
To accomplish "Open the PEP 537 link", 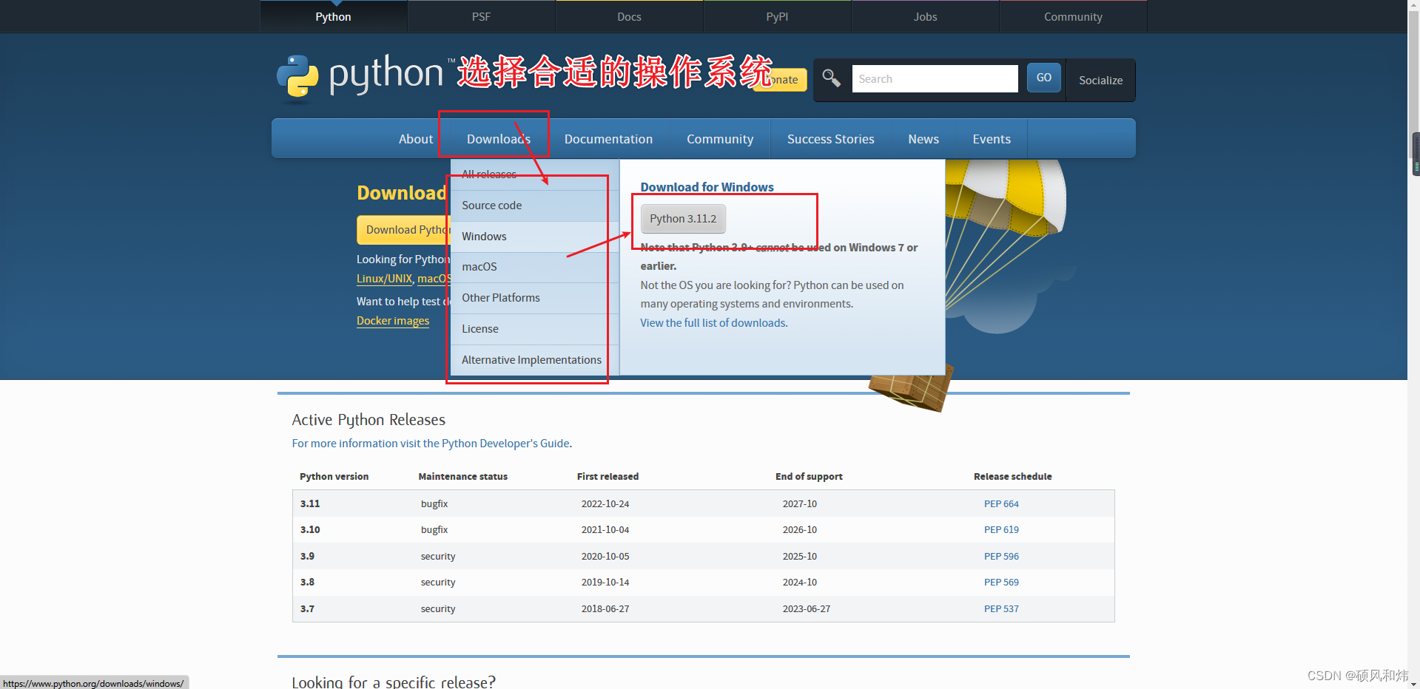I will tap(1001, 609).
